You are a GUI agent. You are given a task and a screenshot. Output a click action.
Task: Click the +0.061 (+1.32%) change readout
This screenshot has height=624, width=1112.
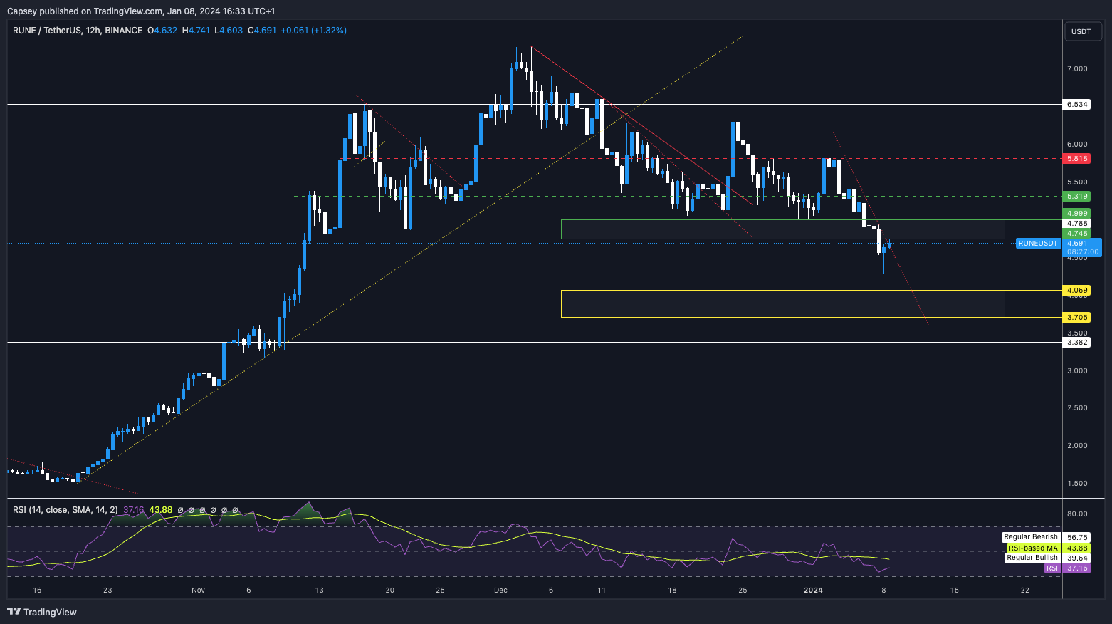pos(314,31)
